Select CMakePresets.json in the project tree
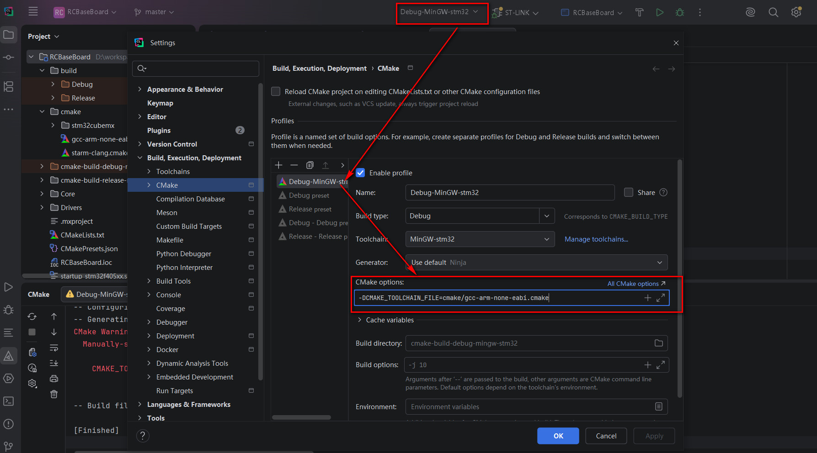This screenshot has width=817, height=453. coord(89,249)
